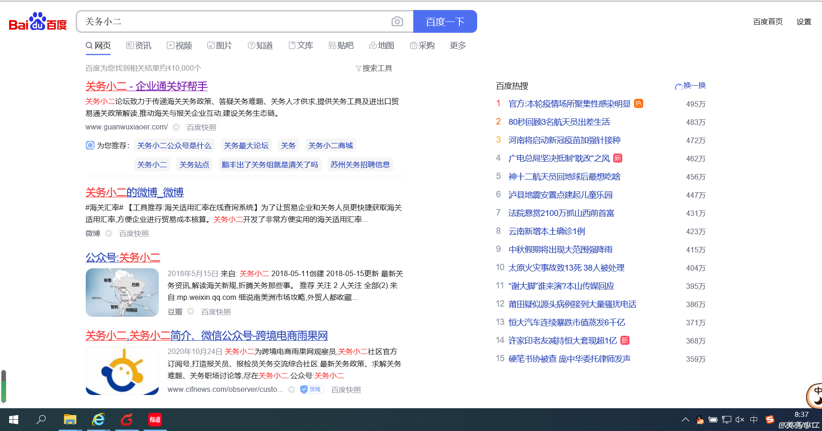The height and width of the screenshot is (431, 822).
Task: Open 百度快照 for guanwuxiaoer.com result
Action: (x=202, y=128)
